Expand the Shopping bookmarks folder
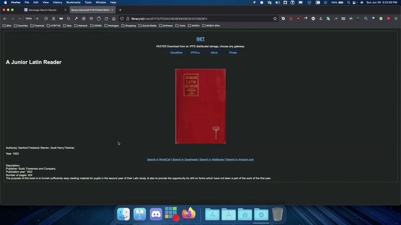Image resolution: width=401 pixels, height=225 pixels. [x=129, y=26]
